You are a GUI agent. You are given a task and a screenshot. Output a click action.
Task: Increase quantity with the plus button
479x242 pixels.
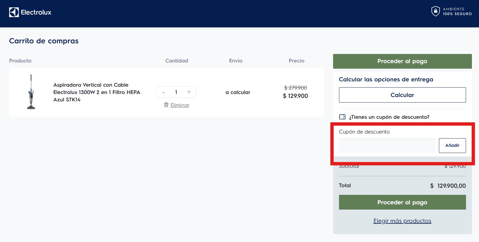coord(189,92)
